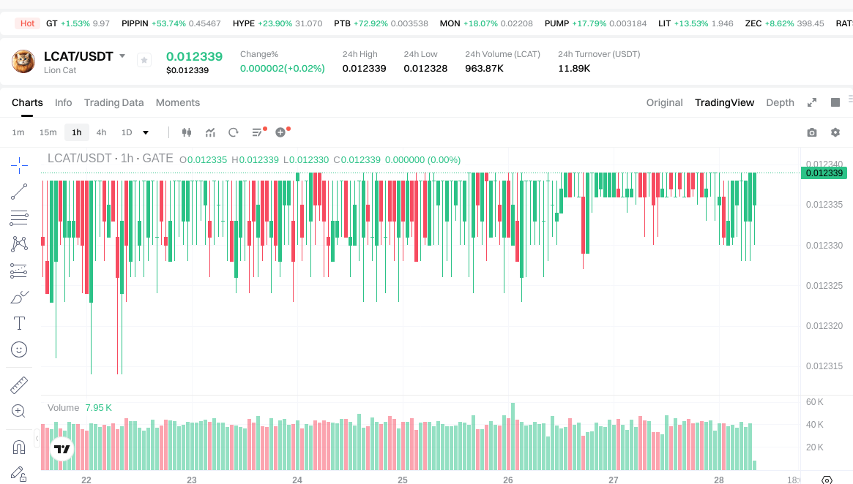
Task: Select the 4h timeframe
Action: (101, 132)
